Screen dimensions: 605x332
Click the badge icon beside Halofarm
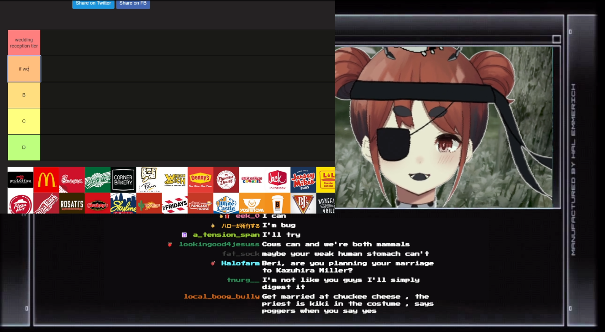pyautogui.click(x=213, y=263)
